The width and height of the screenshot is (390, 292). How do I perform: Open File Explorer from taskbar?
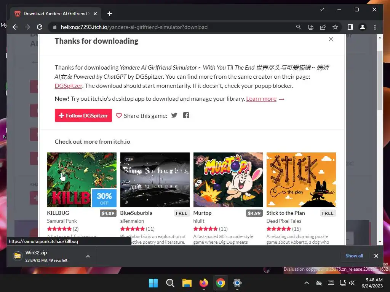coord(187,283)
